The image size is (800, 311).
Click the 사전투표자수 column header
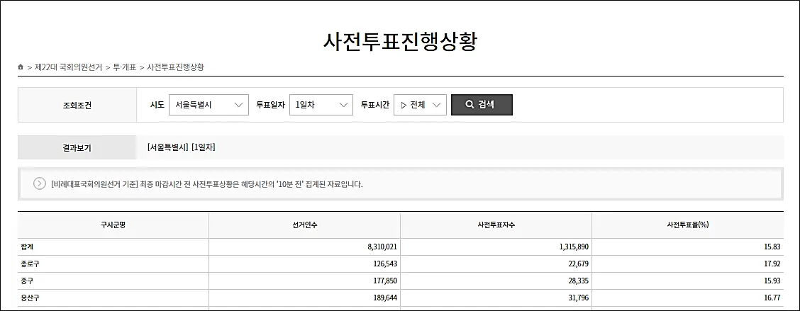coord(496,225)
